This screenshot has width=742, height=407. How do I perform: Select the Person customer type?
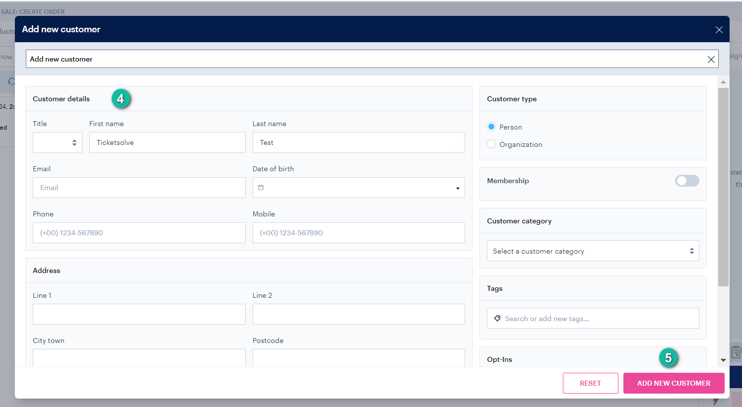pos(491,127)
